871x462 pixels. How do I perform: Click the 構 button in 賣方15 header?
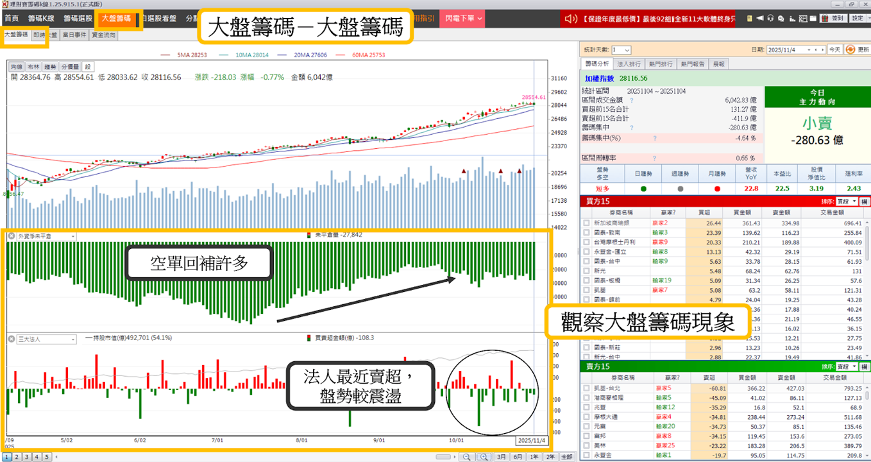tap(864, 366)
